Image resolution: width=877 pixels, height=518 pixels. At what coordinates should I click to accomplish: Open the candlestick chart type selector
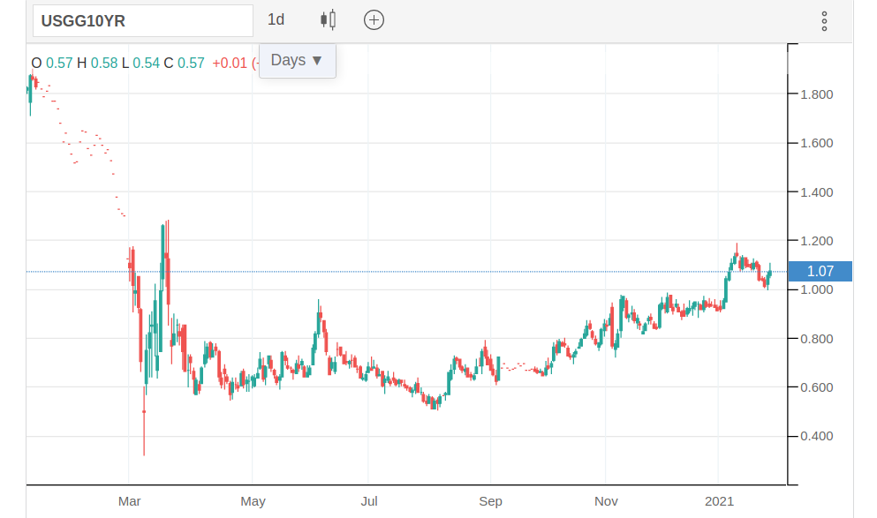click(329, 19)
